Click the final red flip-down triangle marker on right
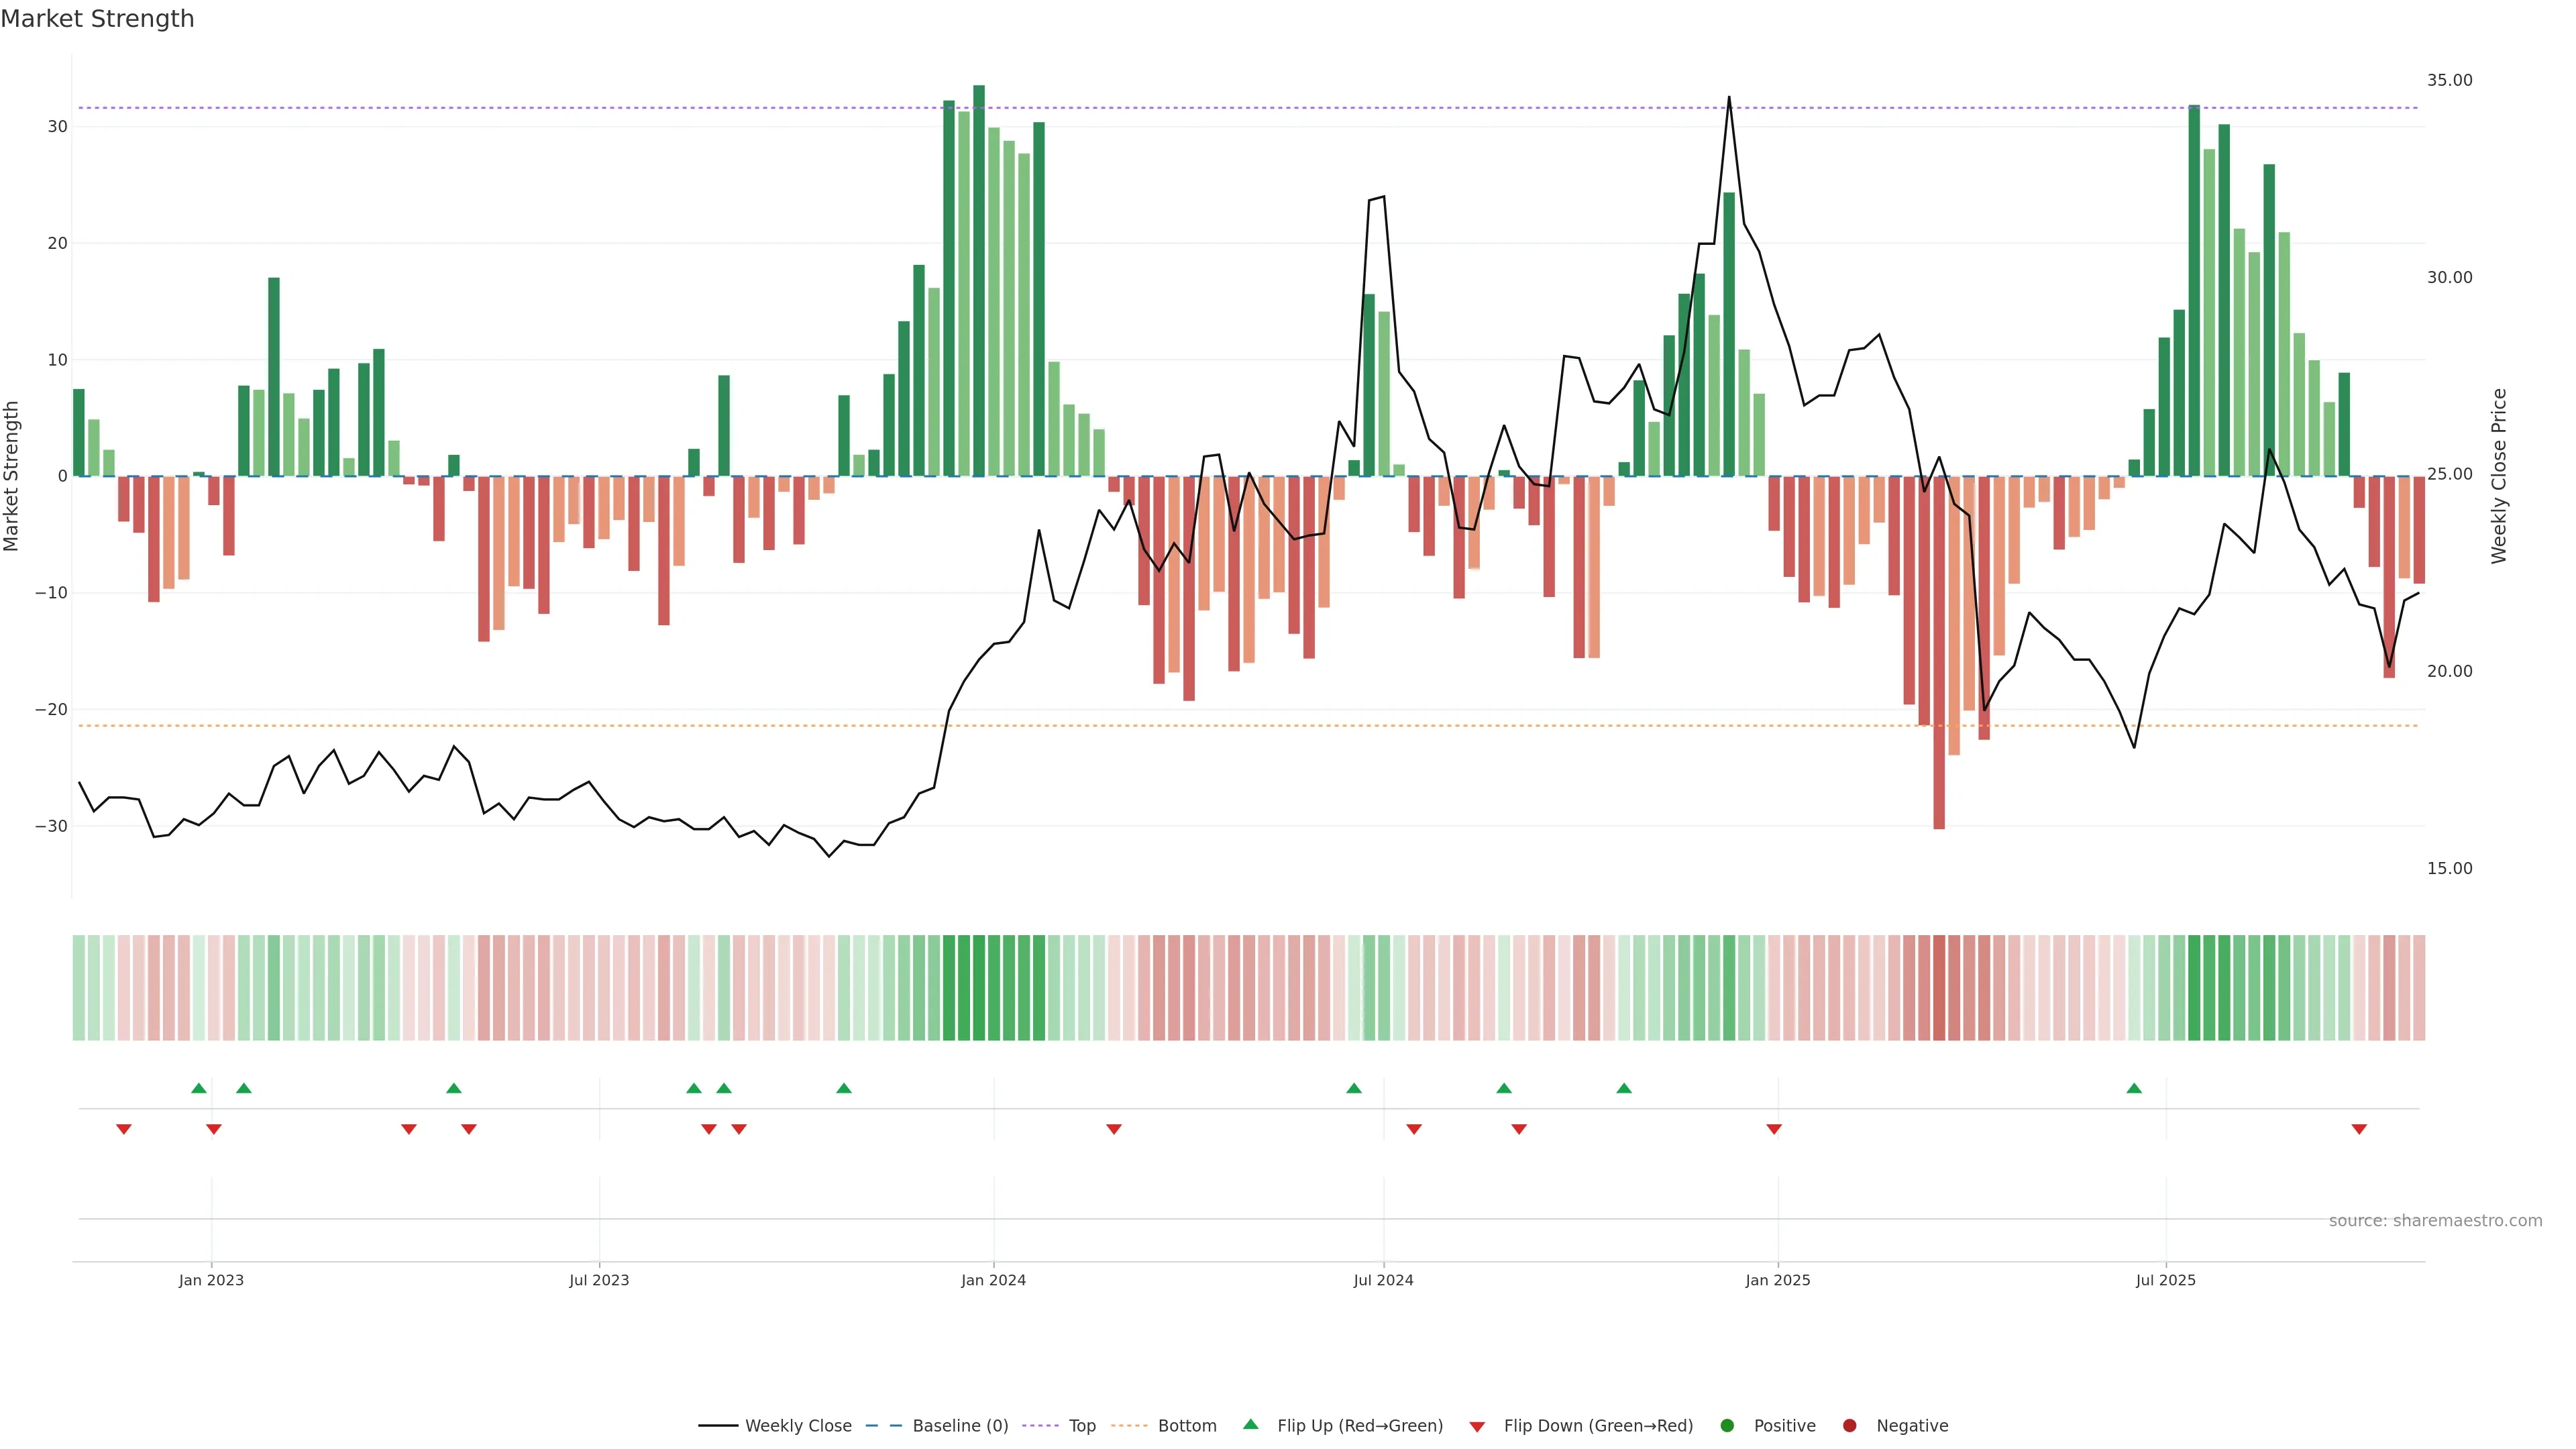Viewport: 2576px width, 1449px height. 2359,1129
